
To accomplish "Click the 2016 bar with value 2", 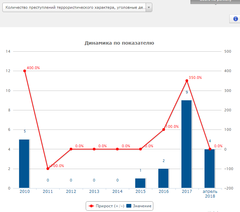I will [x=163, y=178].
